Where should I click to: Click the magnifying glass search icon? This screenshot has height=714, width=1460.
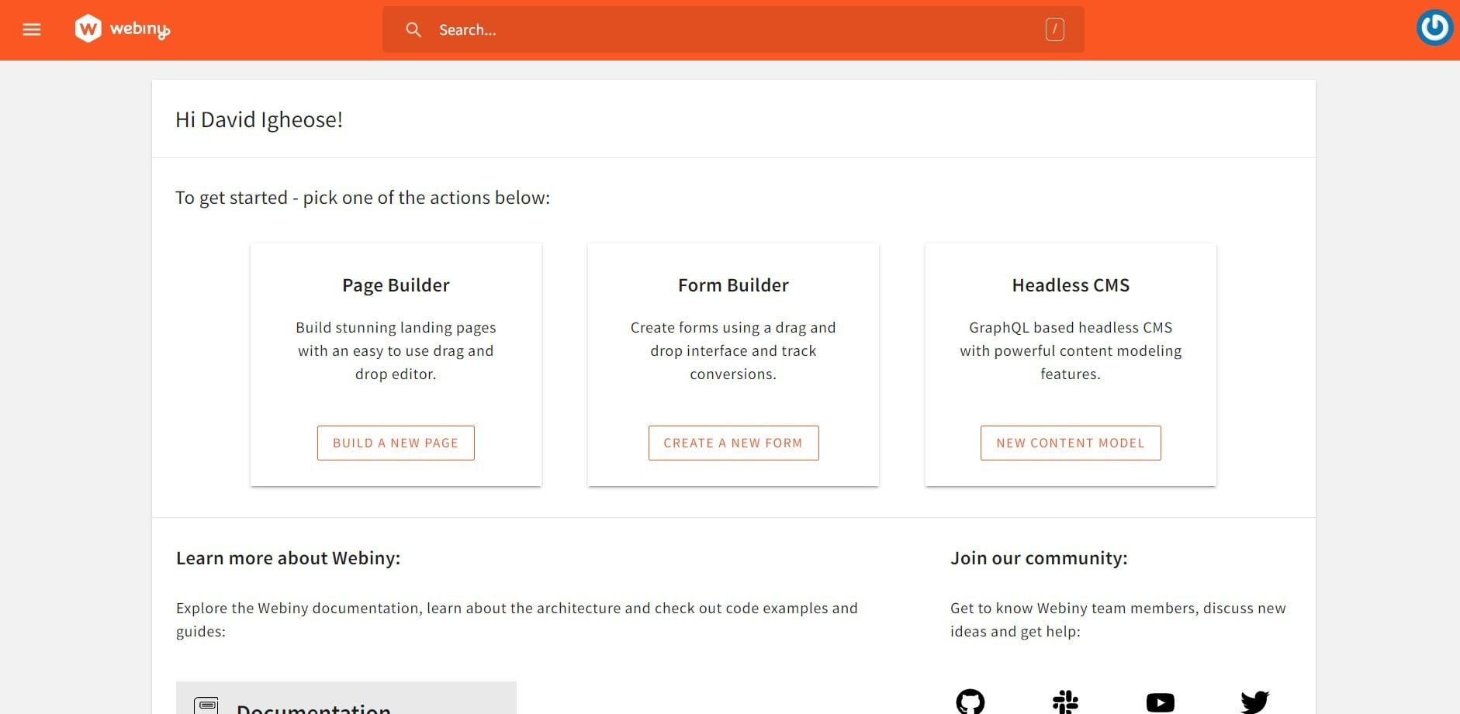[413, 29]
